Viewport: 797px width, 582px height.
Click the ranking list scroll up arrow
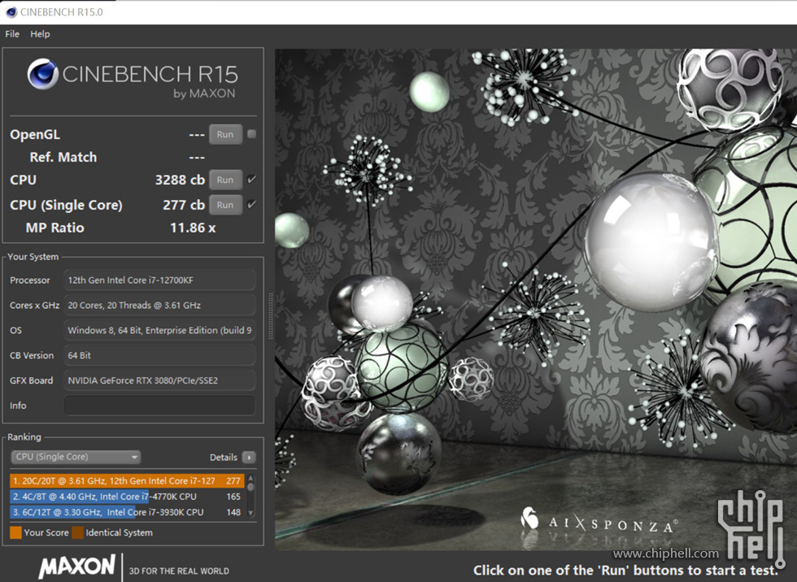click(250, 479)
